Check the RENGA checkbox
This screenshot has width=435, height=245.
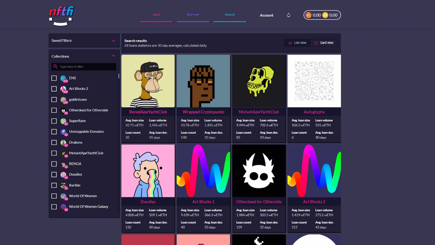(x=54, y=164)
